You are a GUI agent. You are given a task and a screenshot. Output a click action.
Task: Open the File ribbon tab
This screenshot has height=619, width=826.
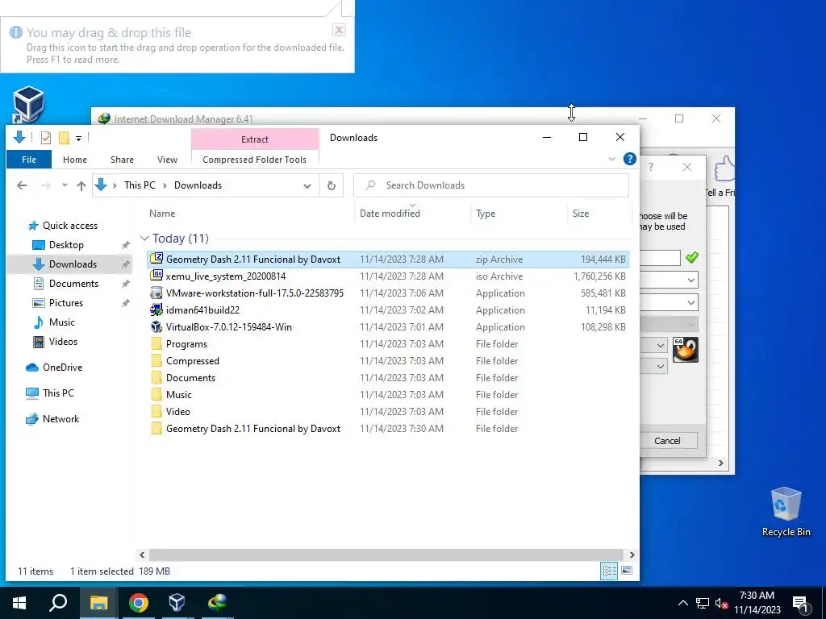click(29, 160)
